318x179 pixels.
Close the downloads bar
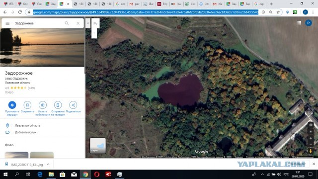coord(314,164)
